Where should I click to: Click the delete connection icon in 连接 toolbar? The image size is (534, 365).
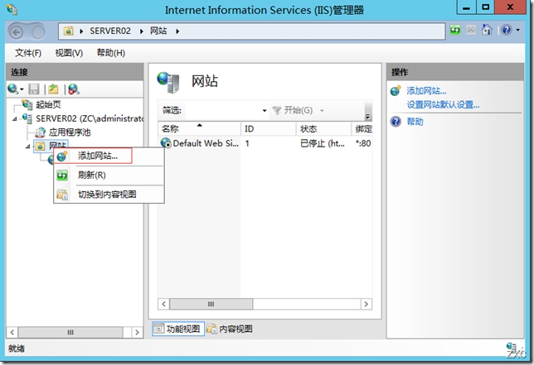tap(73, 89)
